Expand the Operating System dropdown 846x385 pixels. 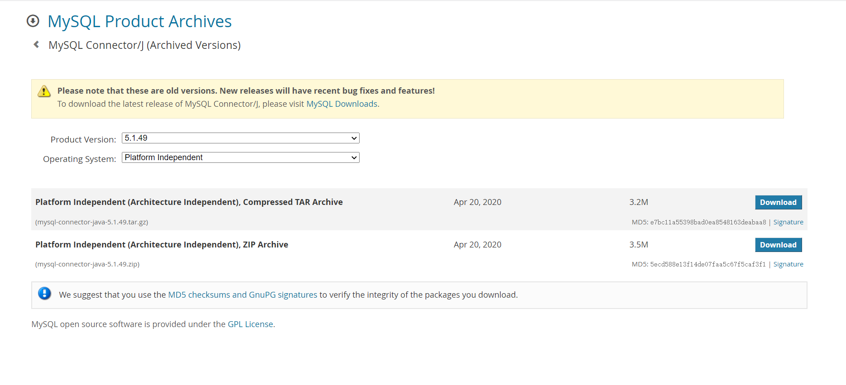coord(240,157)
